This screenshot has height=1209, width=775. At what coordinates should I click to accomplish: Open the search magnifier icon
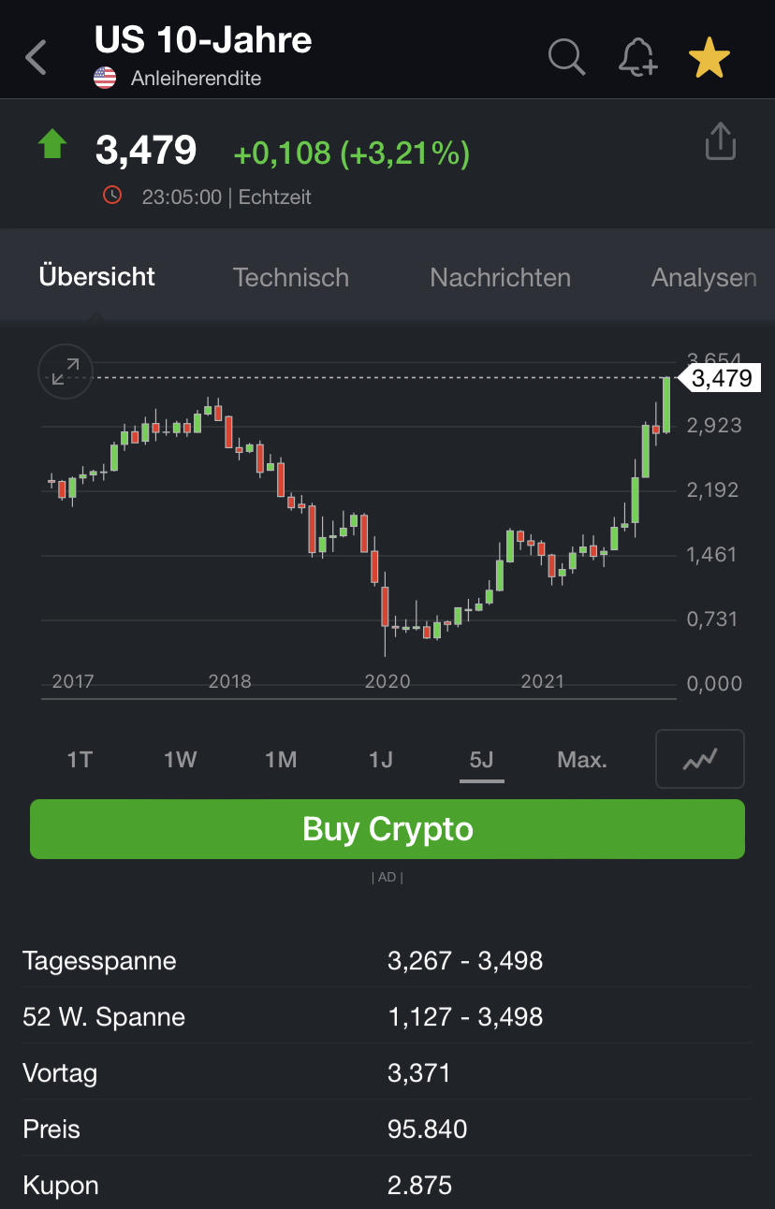coord(566,57)
